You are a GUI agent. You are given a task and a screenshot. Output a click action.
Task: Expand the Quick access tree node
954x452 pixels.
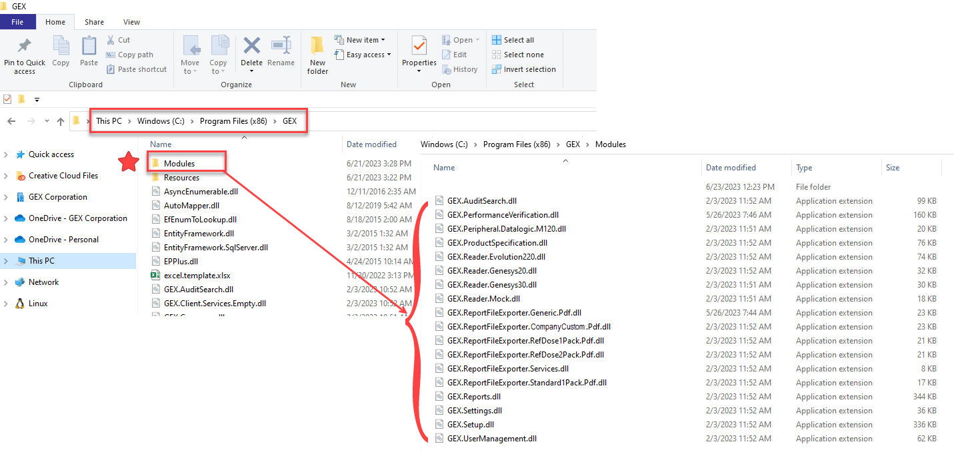coord(6,154)
